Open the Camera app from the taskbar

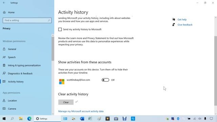[116, 119]
